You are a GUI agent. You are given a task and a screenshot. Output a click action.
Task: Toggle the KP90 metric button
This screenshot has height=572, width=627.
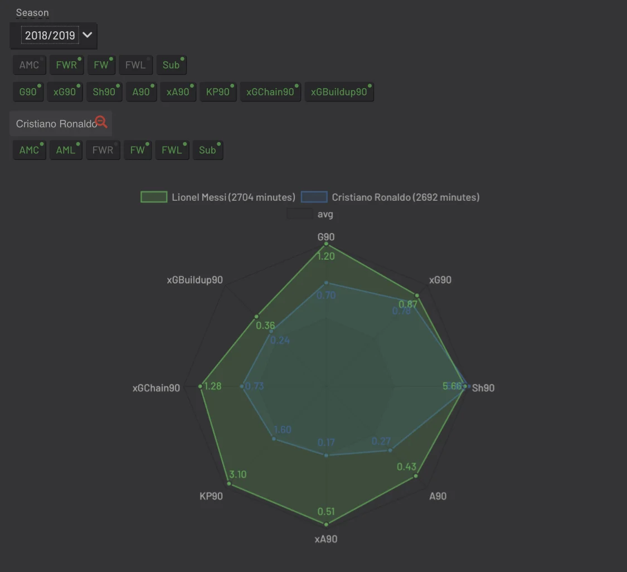coord(218,91)
